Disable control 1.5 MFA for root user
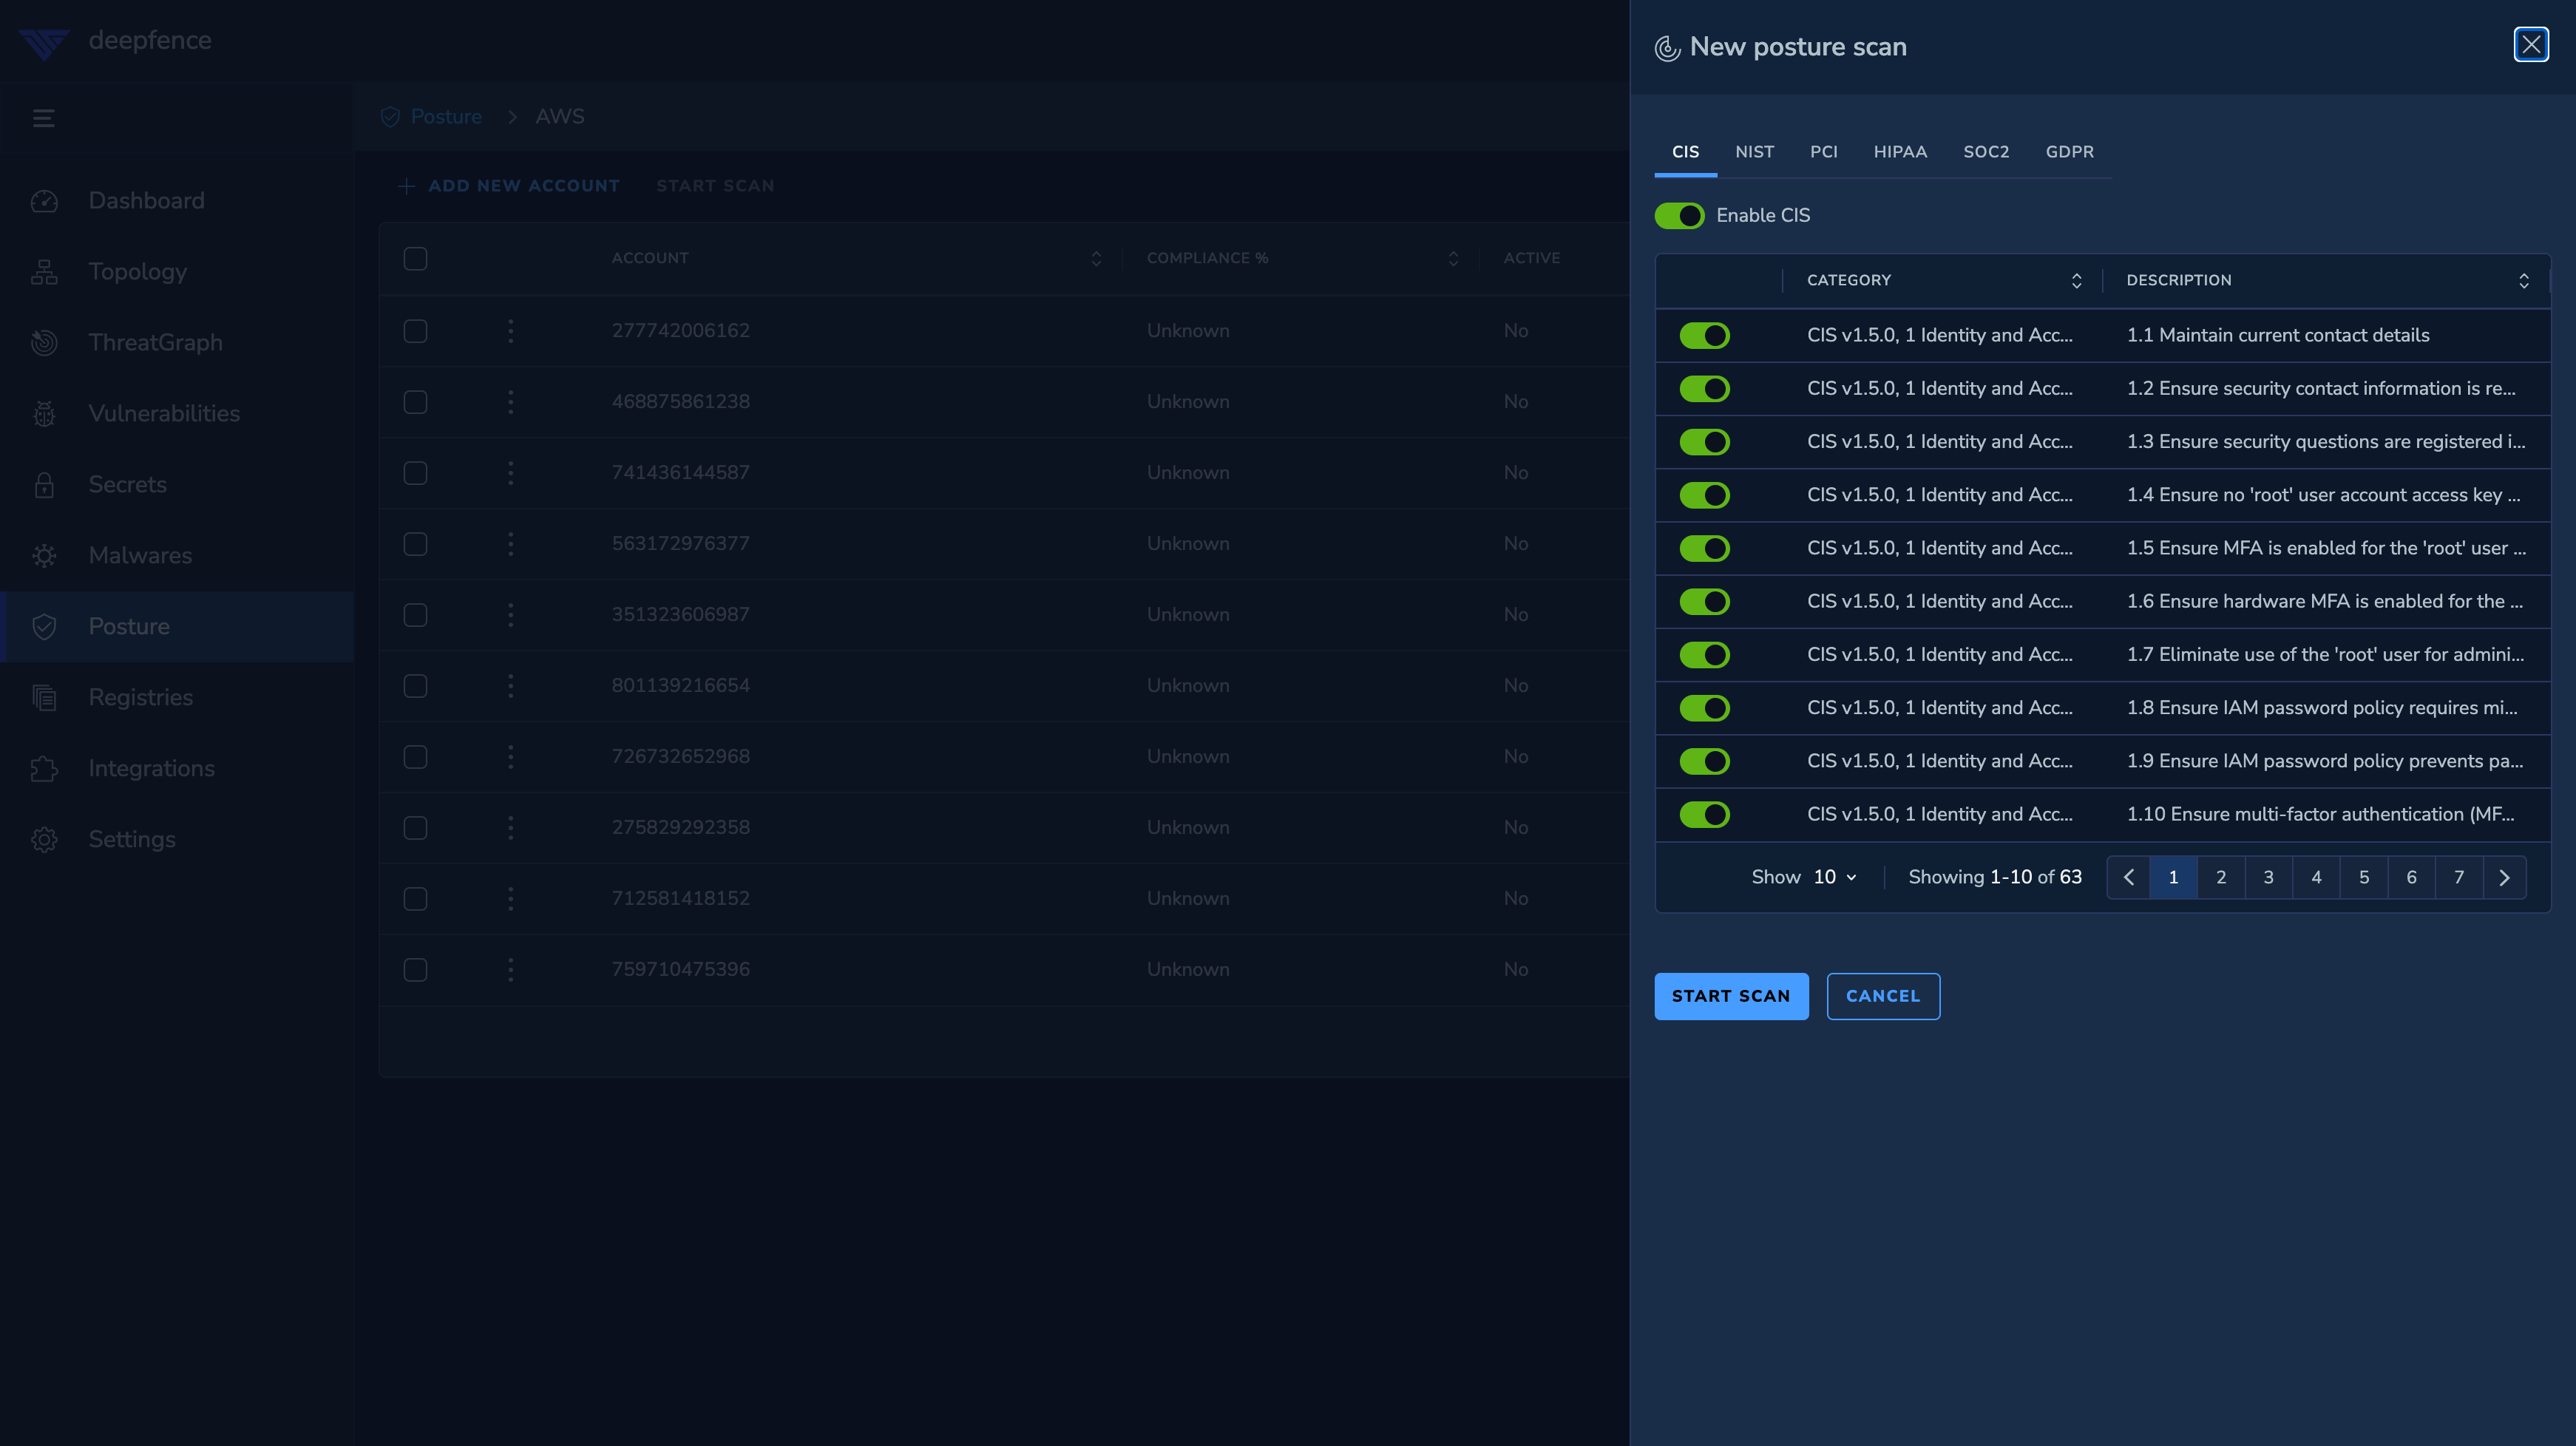 pyautogui.click(x=1704, y=549)
